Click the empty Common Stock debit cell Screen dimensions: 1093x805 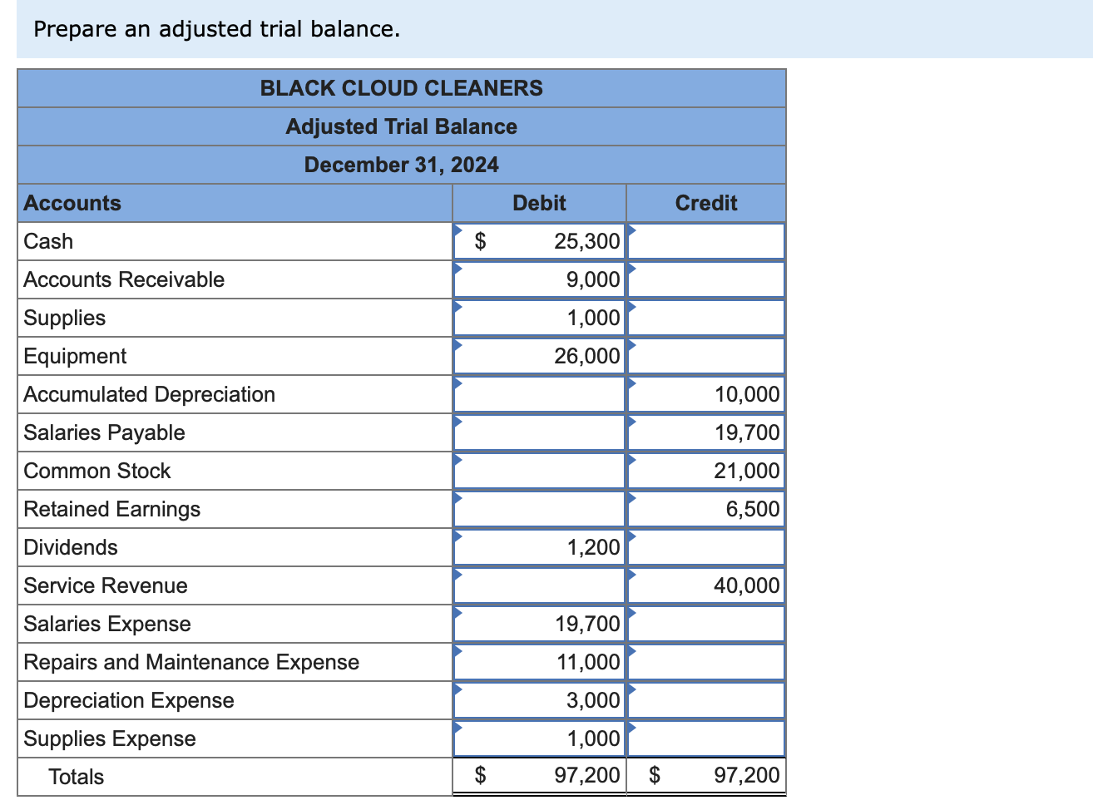tap(539, 471)
